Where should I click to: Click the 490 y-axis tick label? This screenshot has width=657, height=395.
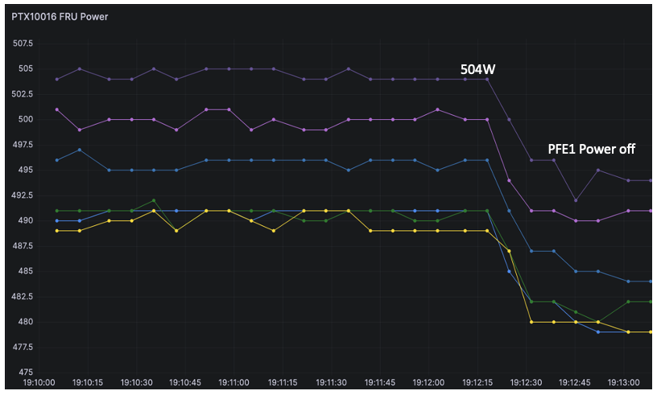26,220
